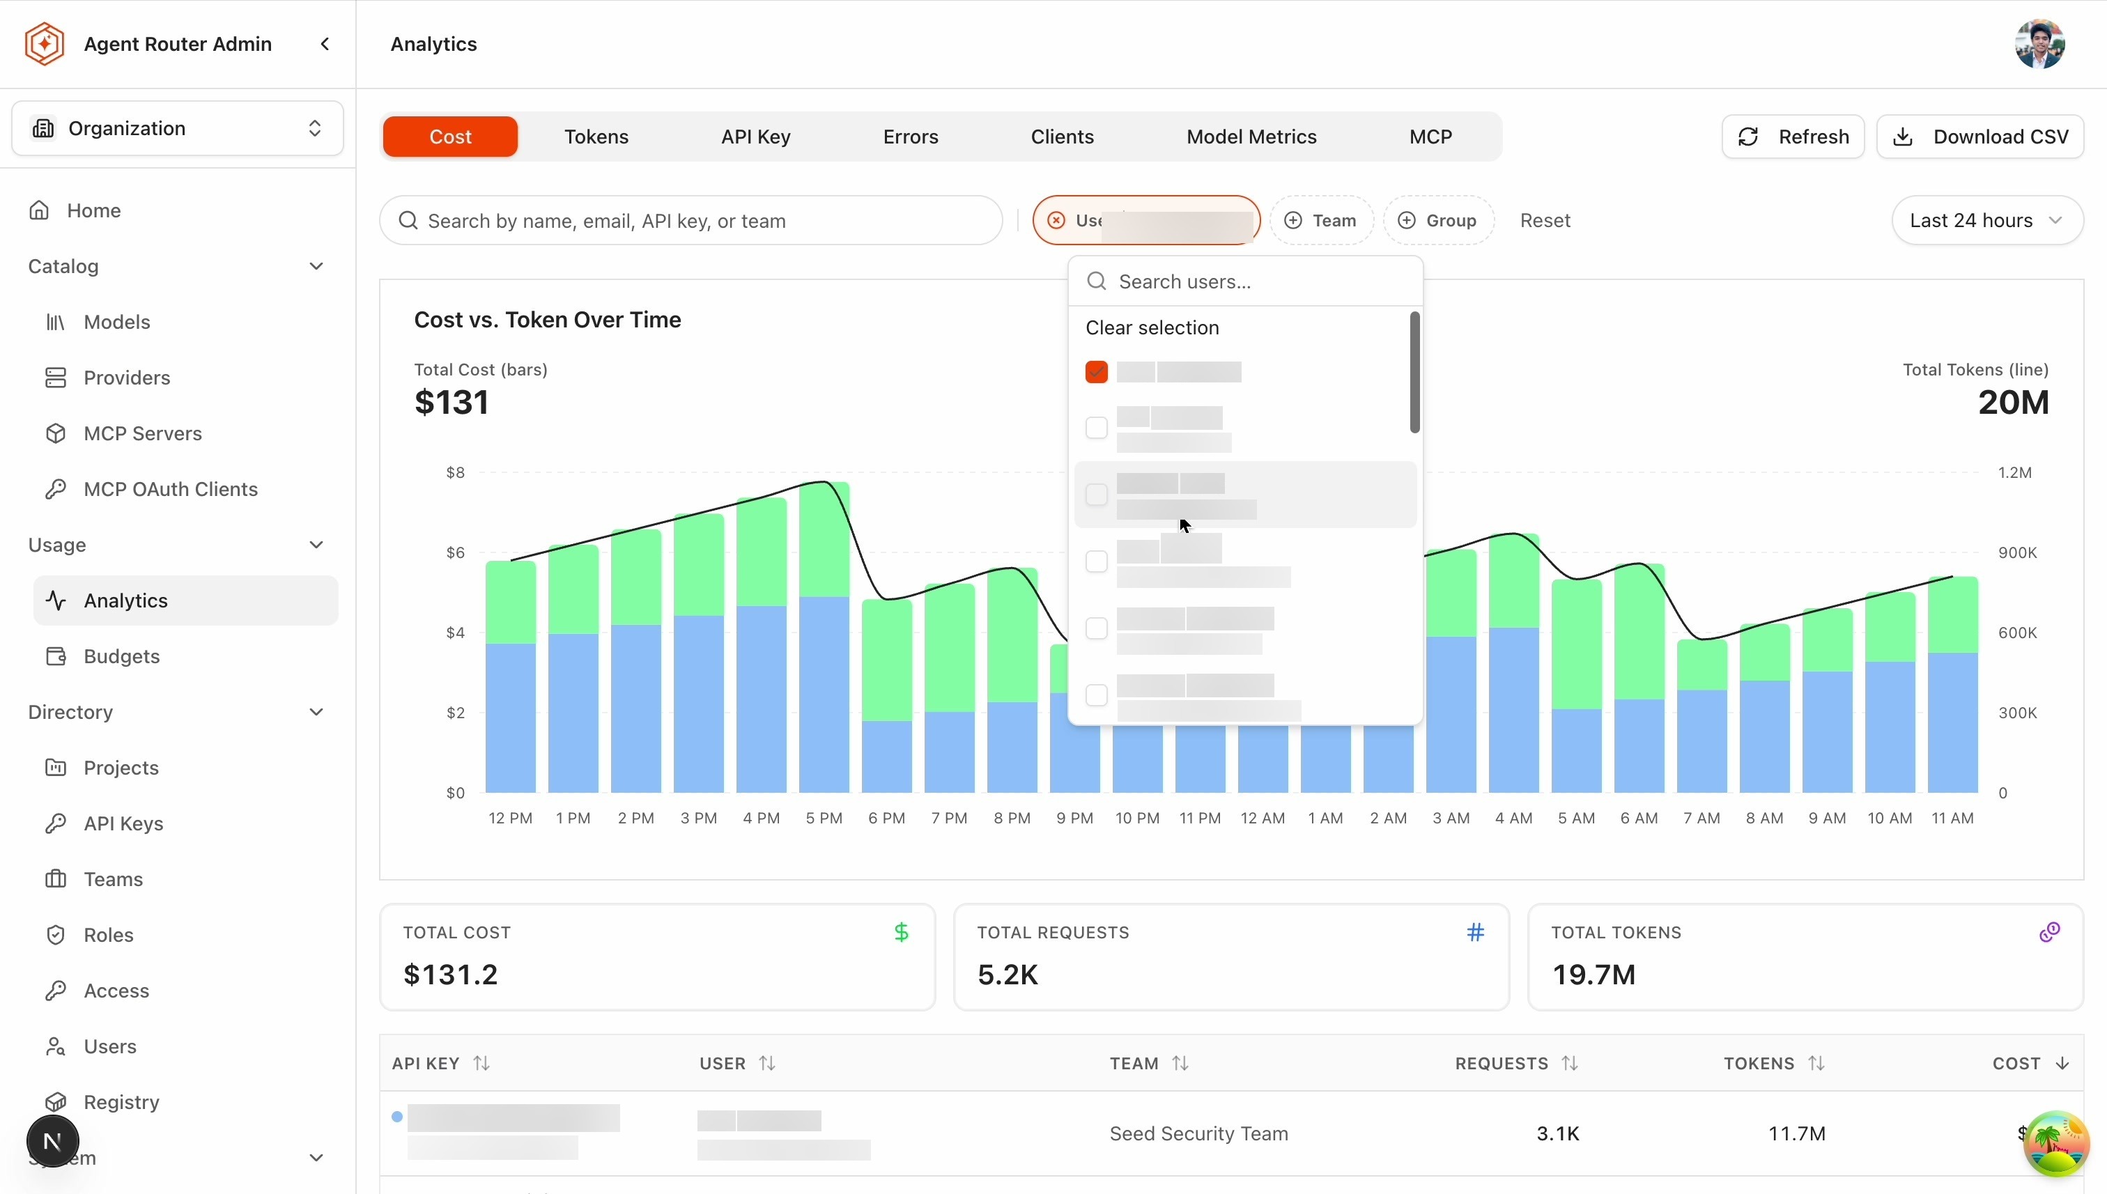This screenshot has width=2107, height=1194.
Task: Switch to the Errors tab
Action: click(x=911, y=136)
